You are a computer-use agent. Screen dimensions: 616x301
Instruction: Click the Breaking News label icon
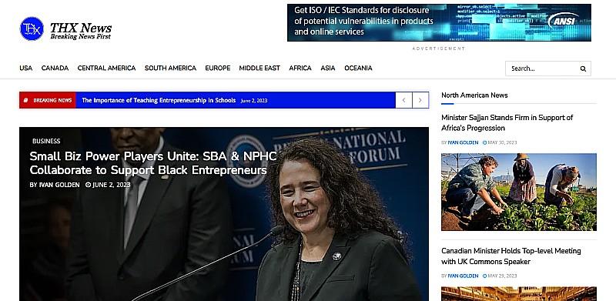(x=26, y=100)
